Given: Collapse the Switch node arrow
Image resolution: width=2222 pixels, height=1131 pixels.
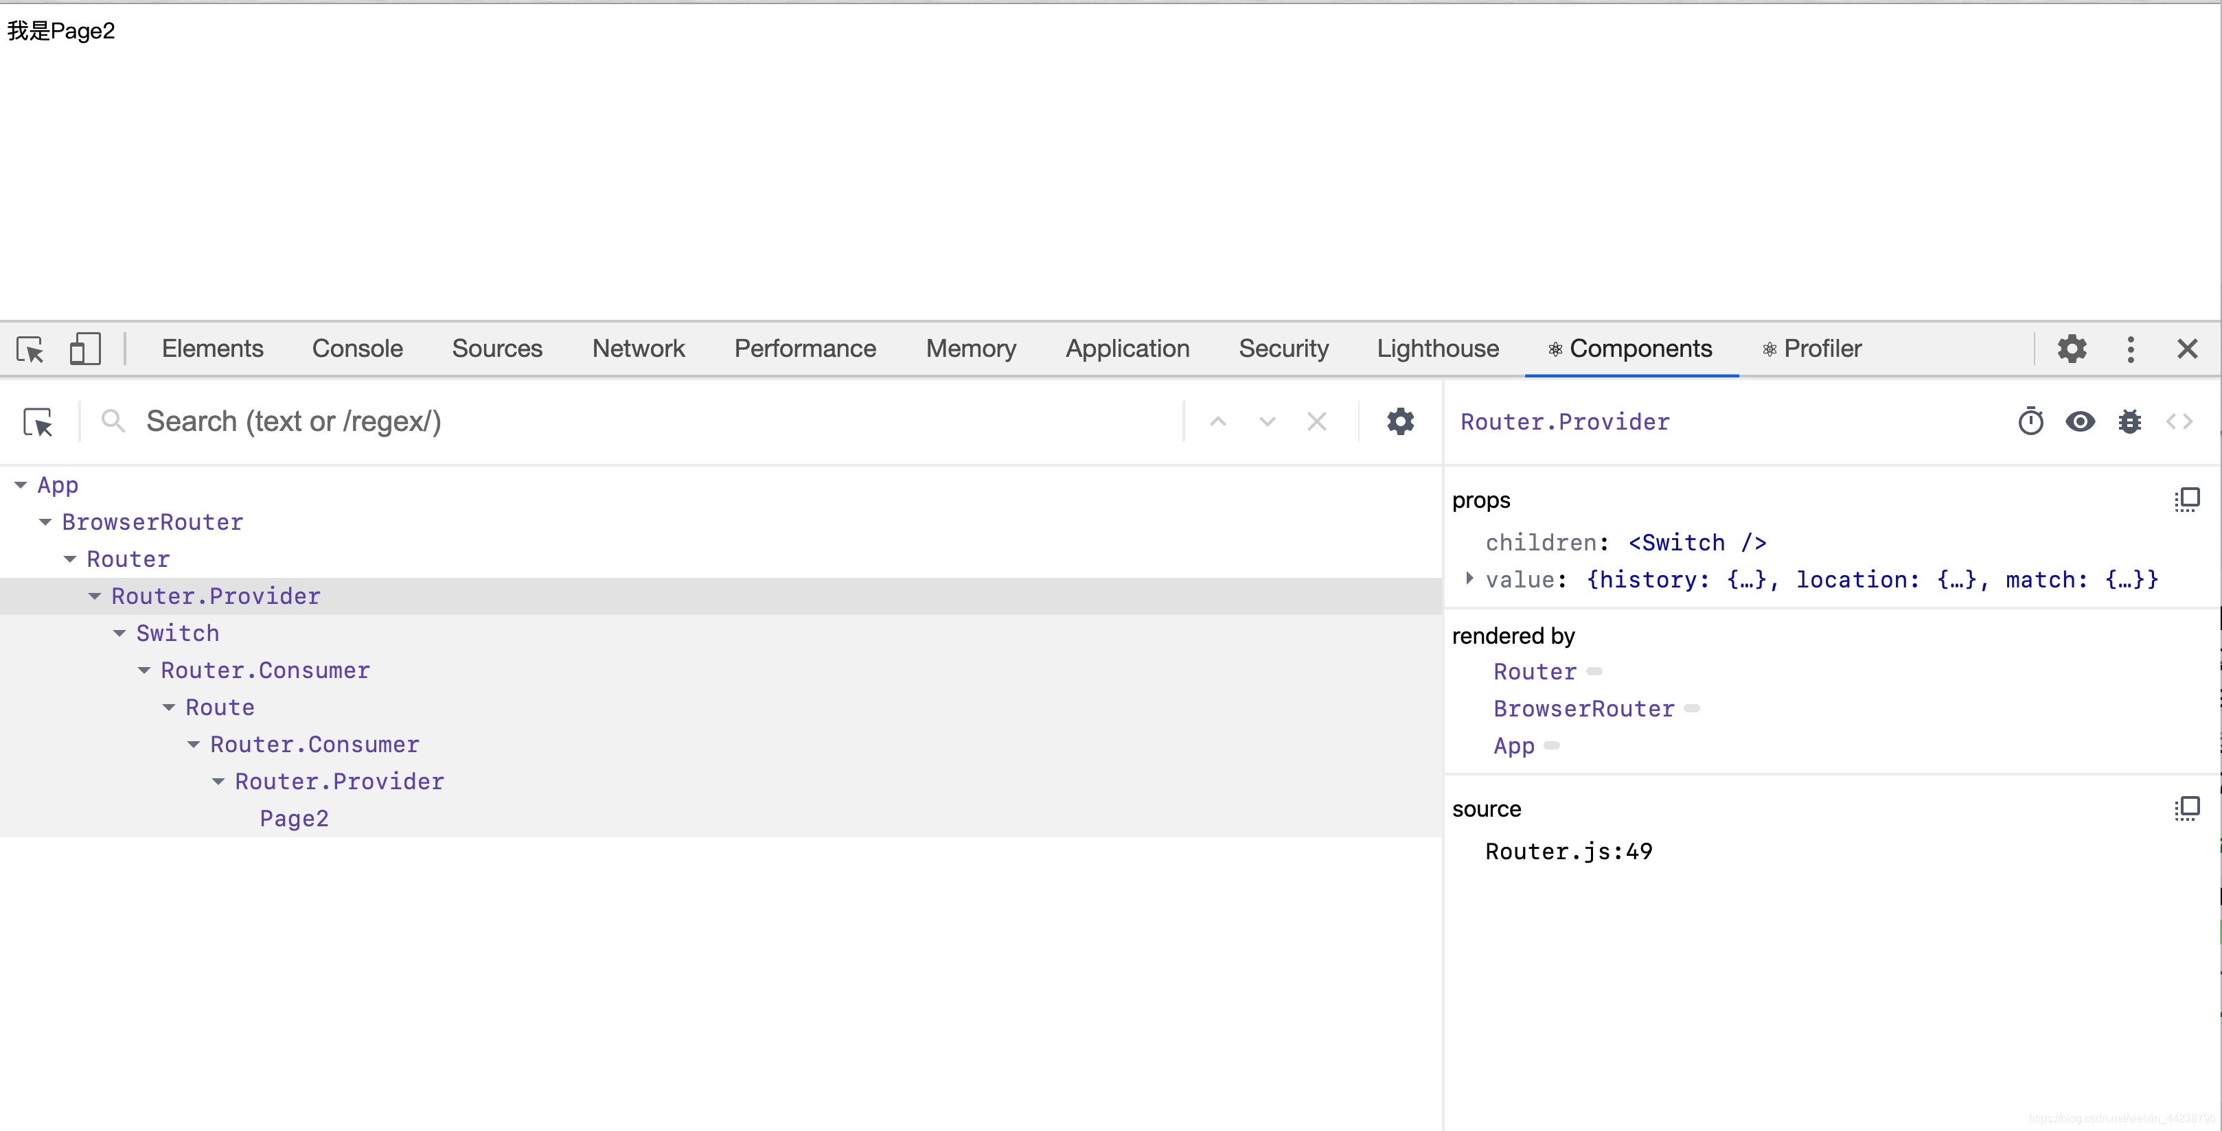Looking at the screenshot, I should click(120, 633).
